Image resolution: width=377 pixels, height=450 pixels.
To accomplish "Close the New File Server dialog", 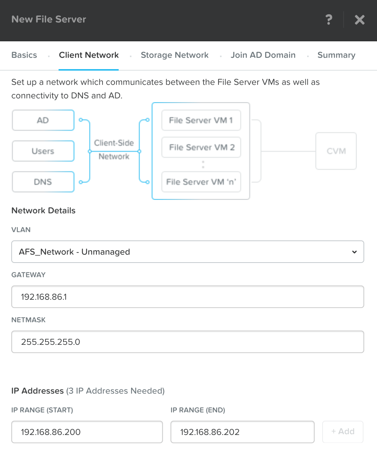I will 359,20.
